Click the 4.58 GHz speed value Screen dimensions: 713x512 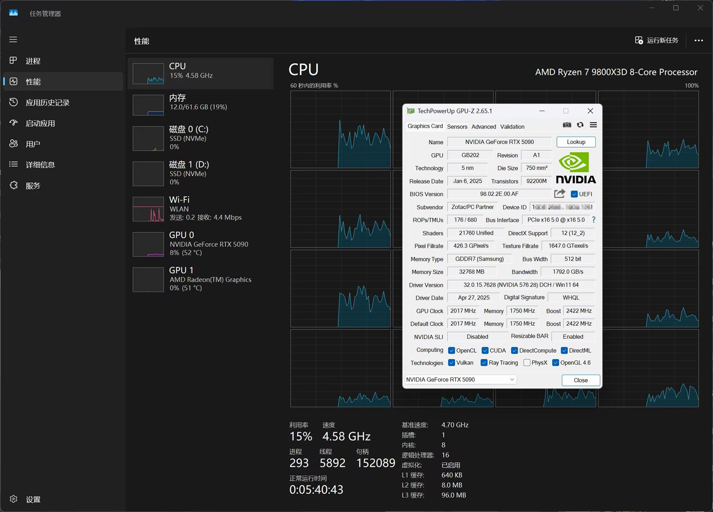pyautogui.click(x=347, y=436)
